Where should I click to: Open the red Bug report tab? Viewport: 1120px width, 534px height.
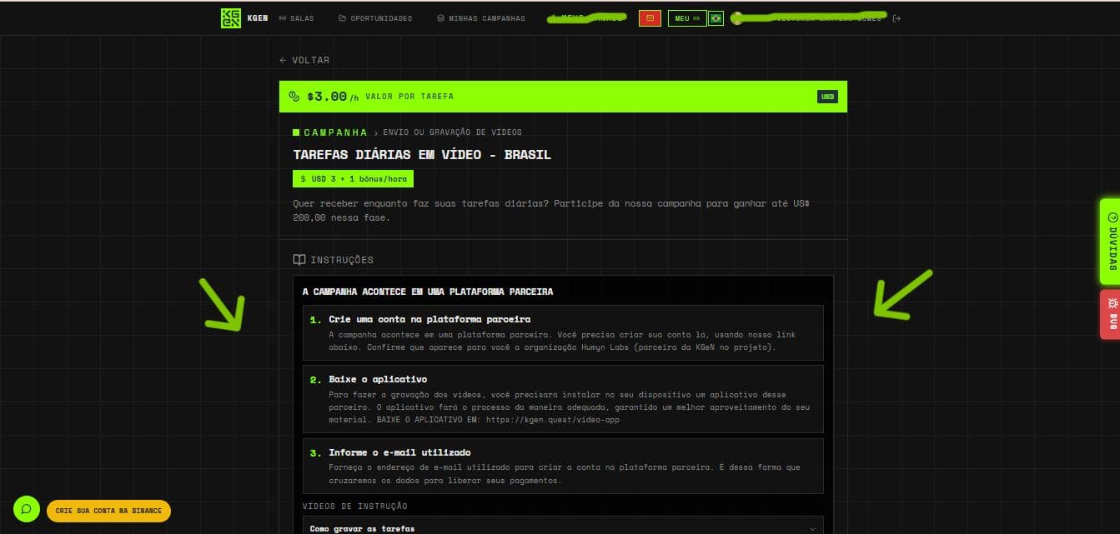point(1110,315)
